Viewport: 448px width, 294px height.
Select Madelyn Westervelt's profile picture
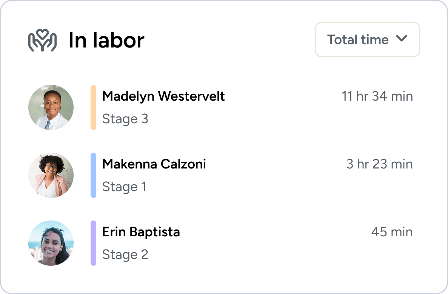pos(51,107)
